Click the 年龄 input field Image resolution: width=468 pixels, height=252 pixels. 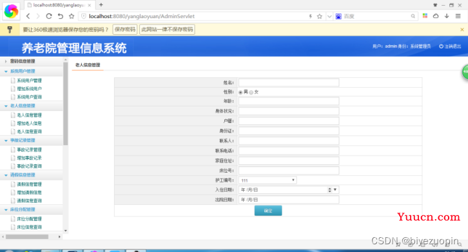(x=289, y=101)
